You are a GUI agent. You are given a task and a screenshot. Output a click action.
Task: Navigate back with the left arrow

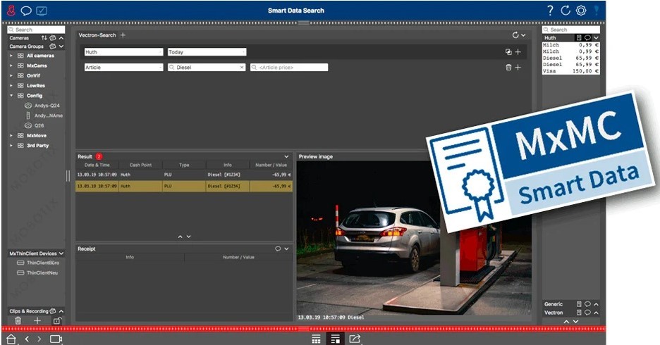pyautogui.click(x=27, y=339)
